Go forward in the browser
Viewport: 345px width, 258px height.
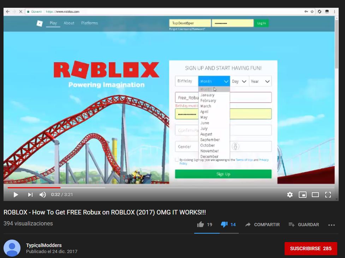click(14, 12)
